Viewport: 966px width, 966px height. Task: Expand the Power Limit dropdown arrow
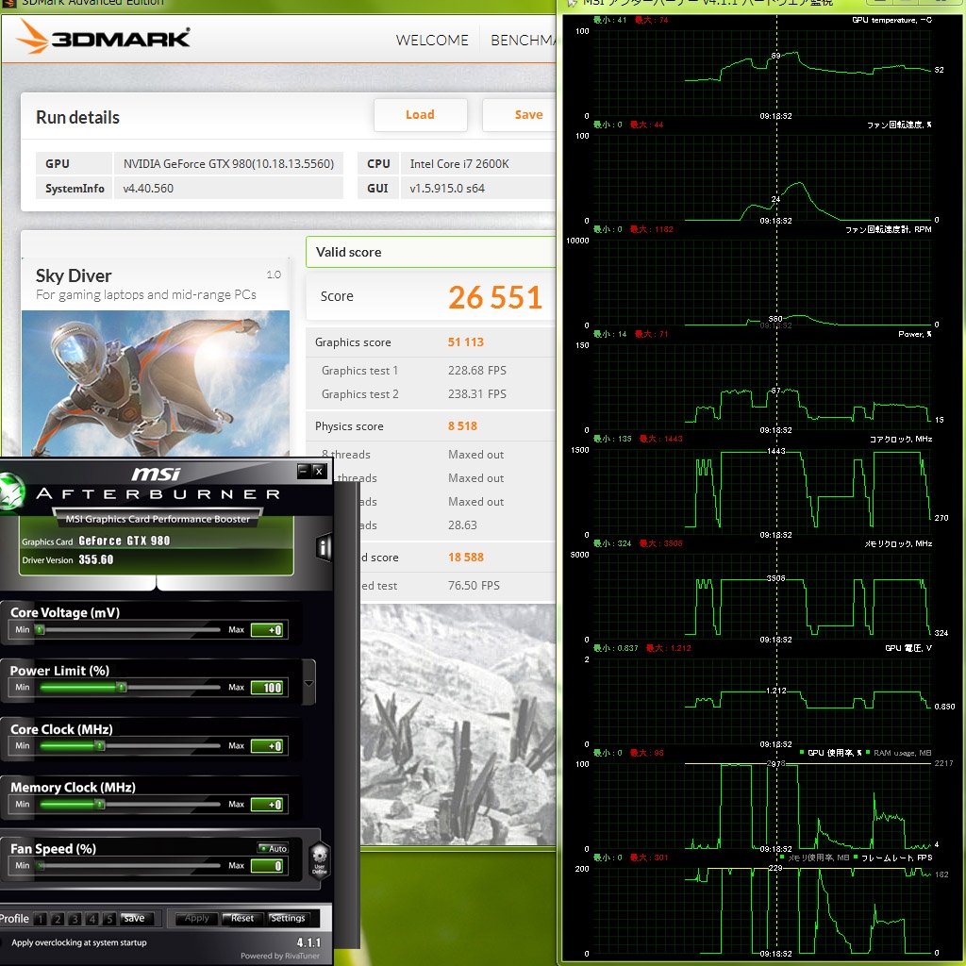coord(309,683)
